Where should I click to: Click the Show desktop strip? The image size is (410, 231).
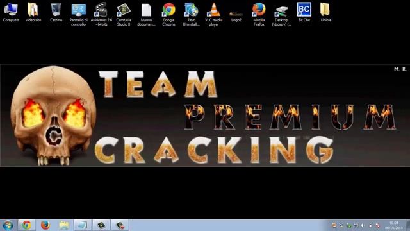click(x=407, y=225)
